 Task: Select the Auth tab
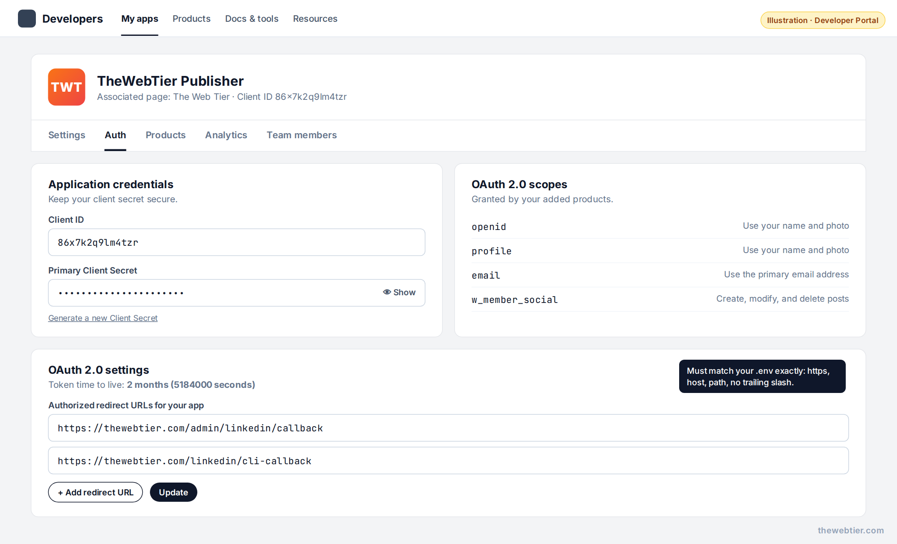pyautogui.click(x=115, y=135)
